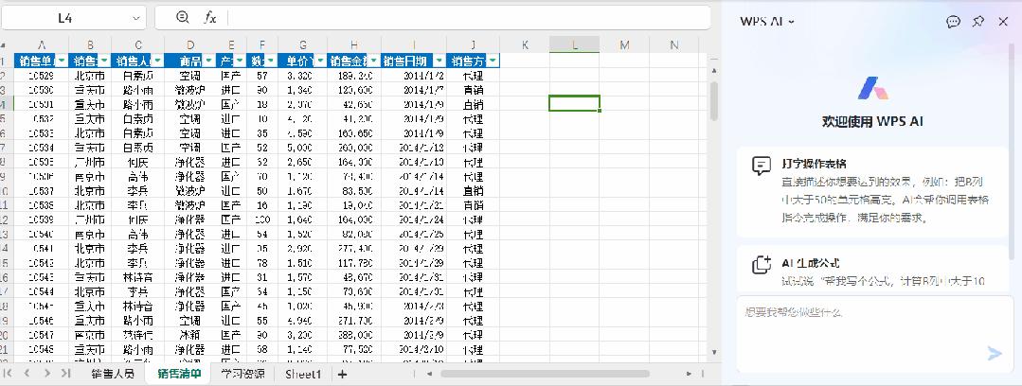Close the WPS AI side panel

[x=1003, y=22]
